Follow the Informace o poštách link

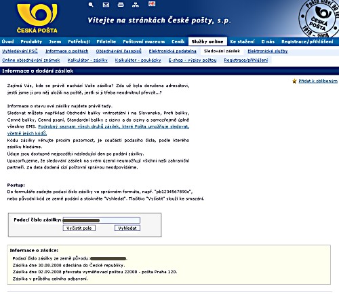pos(67,51)
